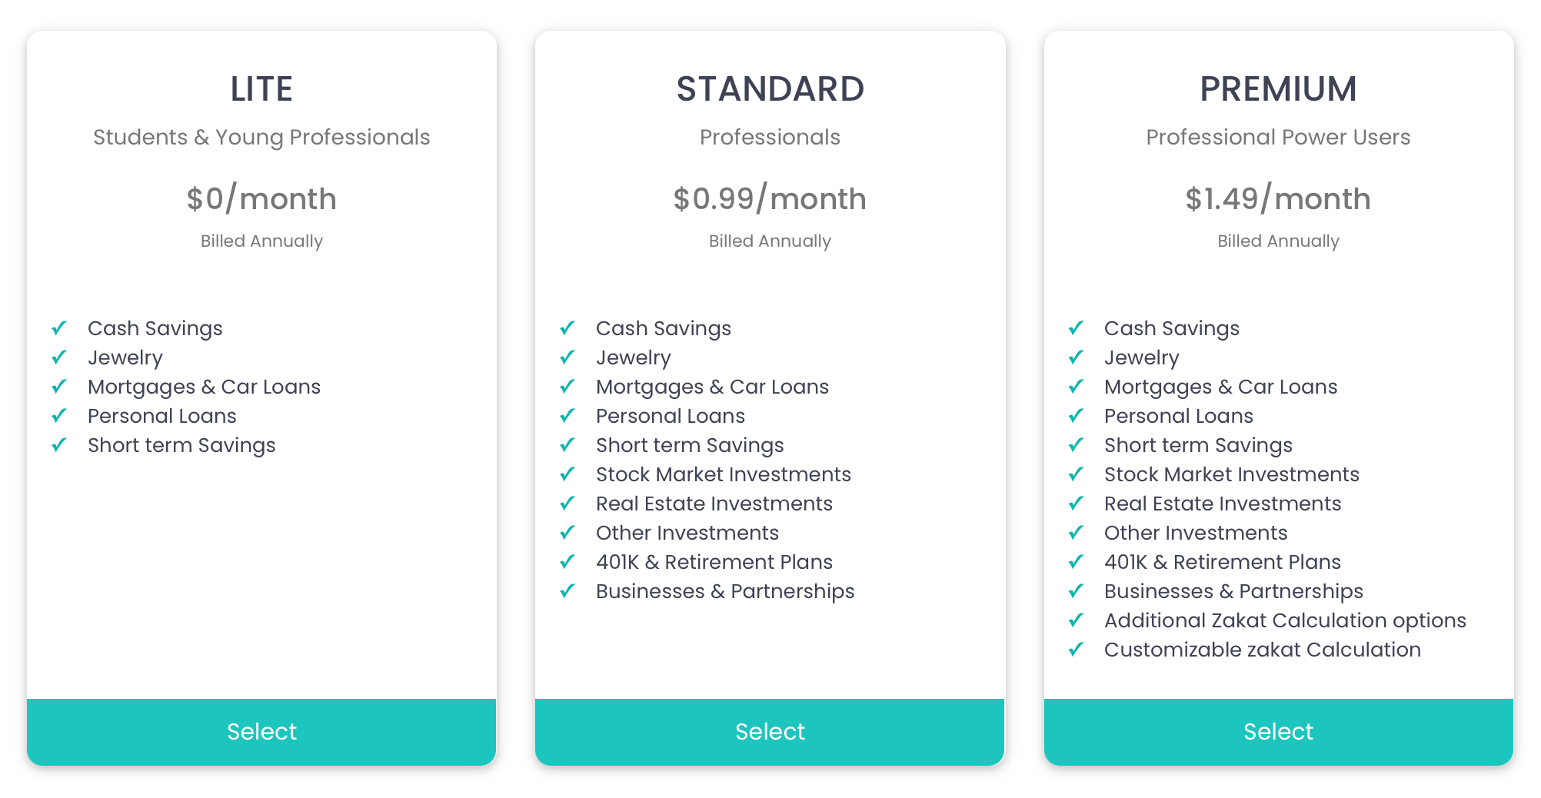Click the STANDARD plan title
1541x798 pixels.
click(770, 89)
